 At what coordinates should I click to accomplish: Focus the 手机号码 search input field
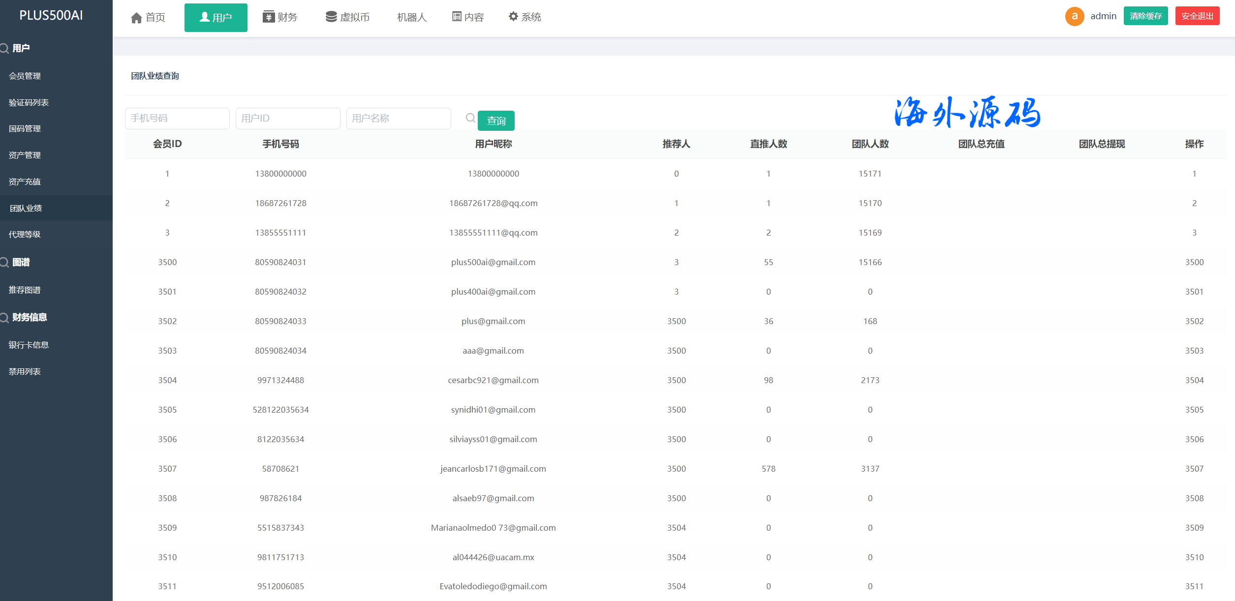177,118
